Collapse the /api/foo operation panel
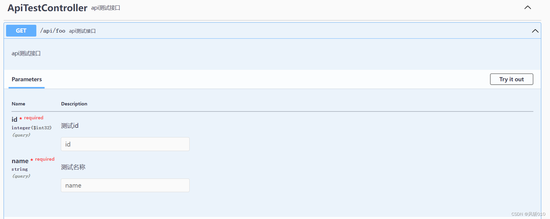This screenshot has width=550, height=219. pyautogui.click(x=535, y=31)
